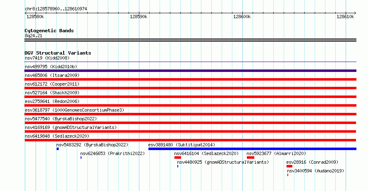This screenshot has width=368, height=191.
Task: Select the red esv3618797 feature bar
Action: coord(190,114)
